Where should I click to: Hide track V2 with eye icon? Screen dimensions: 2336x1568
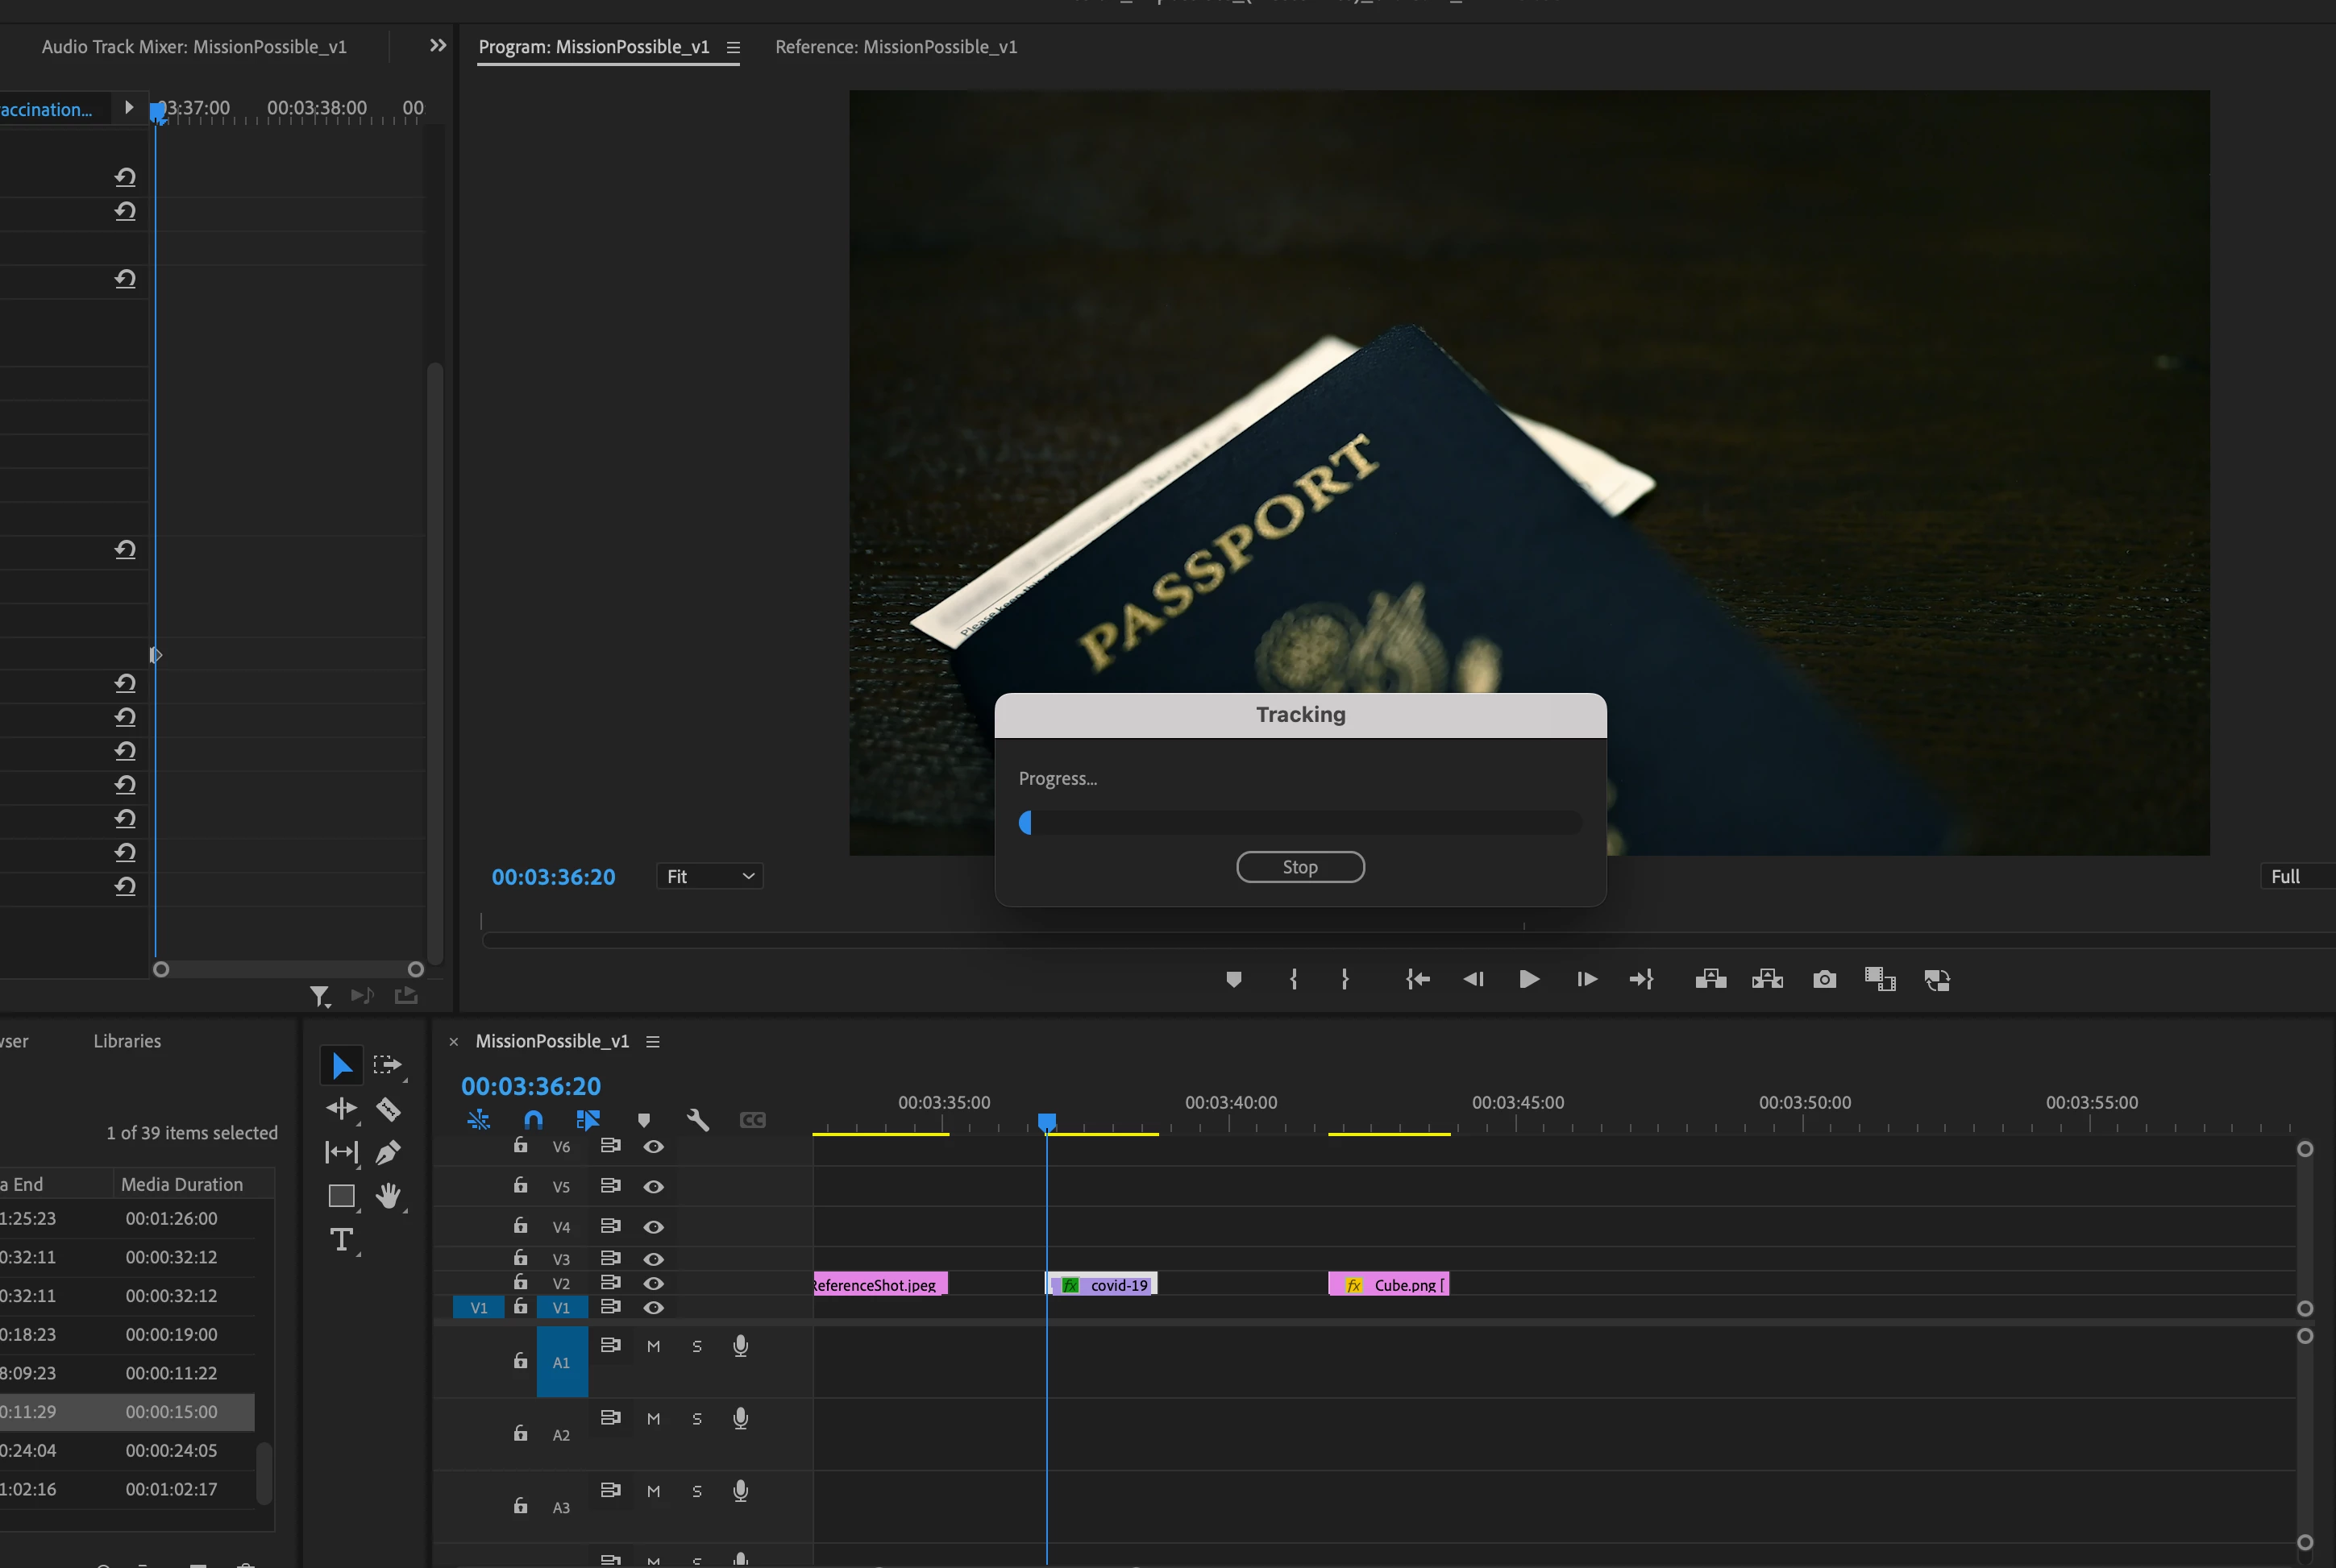coord(653,1283)
